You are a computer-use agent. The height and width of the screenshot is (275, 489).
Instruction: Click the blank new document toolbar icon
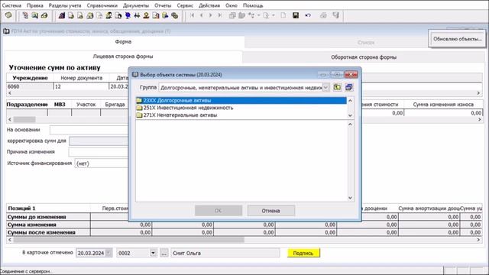tap(283, 15)
